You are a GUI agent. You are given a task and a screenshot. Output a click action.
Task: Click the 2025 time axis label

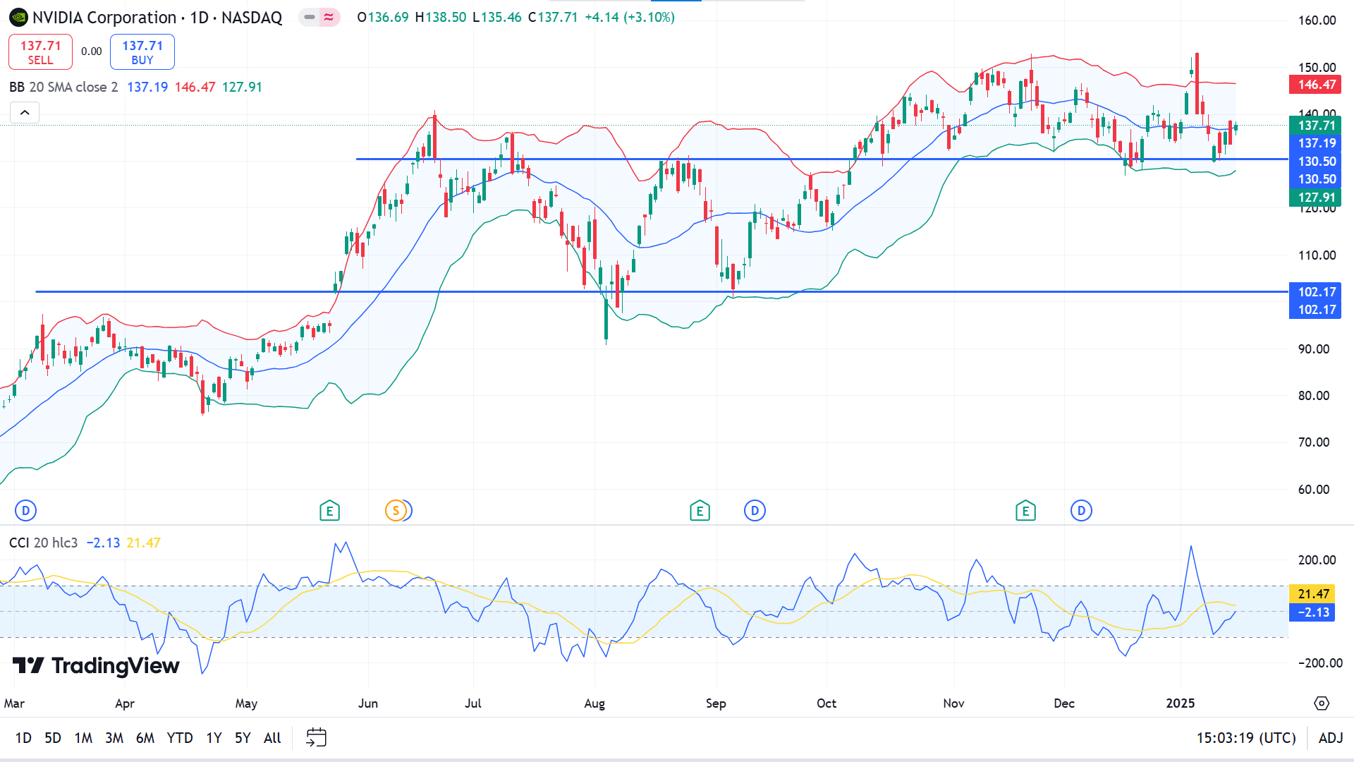(1181, 703)
